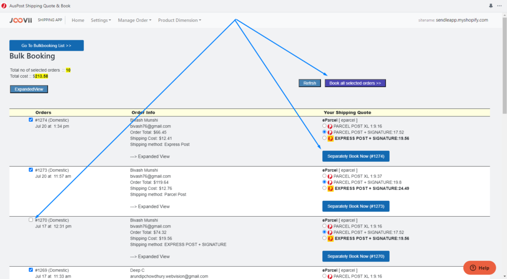Click AusPost icon of PARCEL POST XL for #1274
This screenshot has height=279, width=507.
330,126
